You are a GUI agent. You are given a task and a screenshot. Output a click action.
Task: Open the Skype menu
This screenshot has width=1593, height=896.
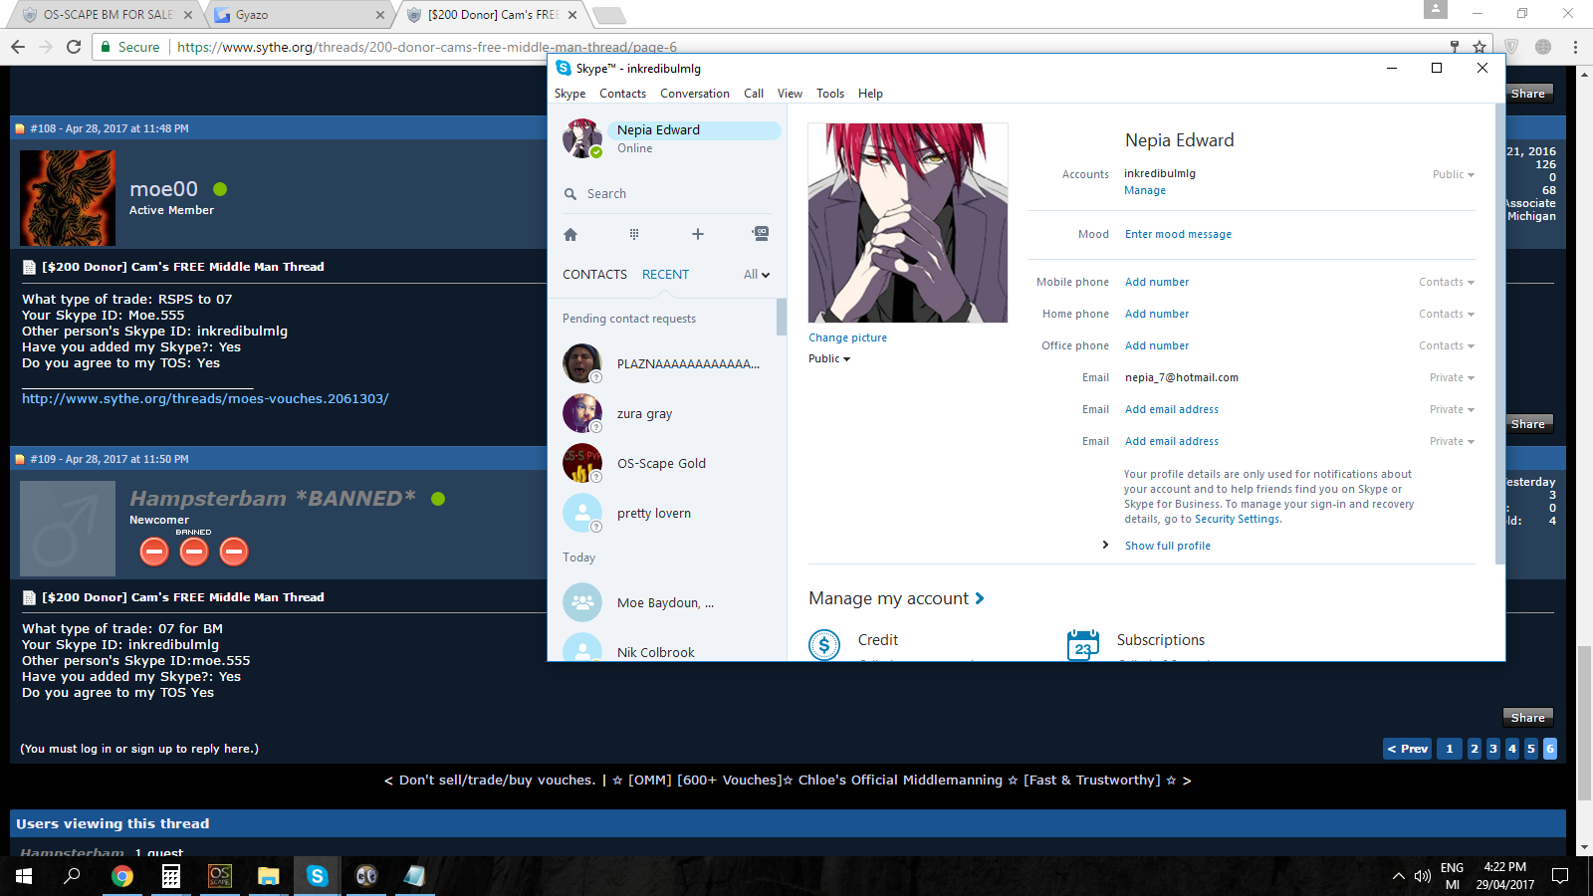[570, 94]
